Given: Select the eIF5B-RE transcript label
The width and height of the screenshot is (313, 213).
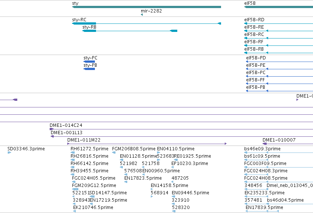Looking at the screenshot, I should 254,27.
